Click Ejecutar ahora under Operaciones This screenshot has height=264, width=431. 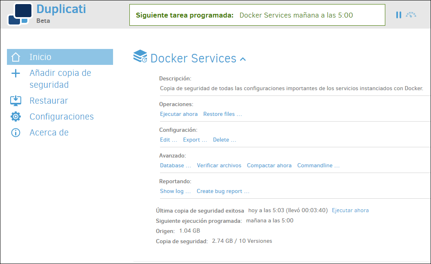click(179, 114)
